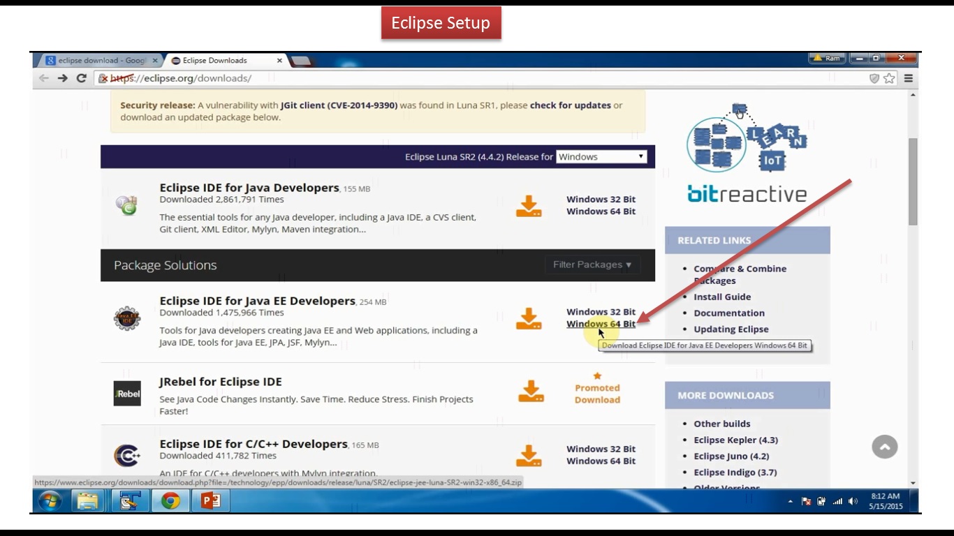Click the check for updates link
The height and width of the screenshot is (536, 954).
pos(570,105)
